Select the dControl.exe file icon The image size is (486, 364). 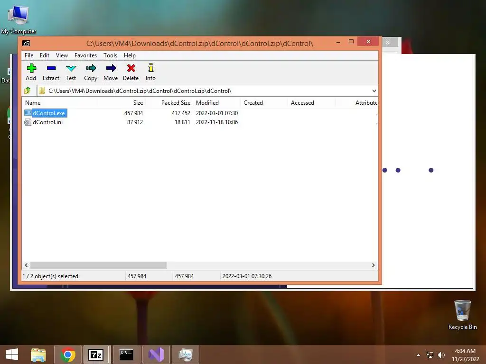[x=28, y=113]
